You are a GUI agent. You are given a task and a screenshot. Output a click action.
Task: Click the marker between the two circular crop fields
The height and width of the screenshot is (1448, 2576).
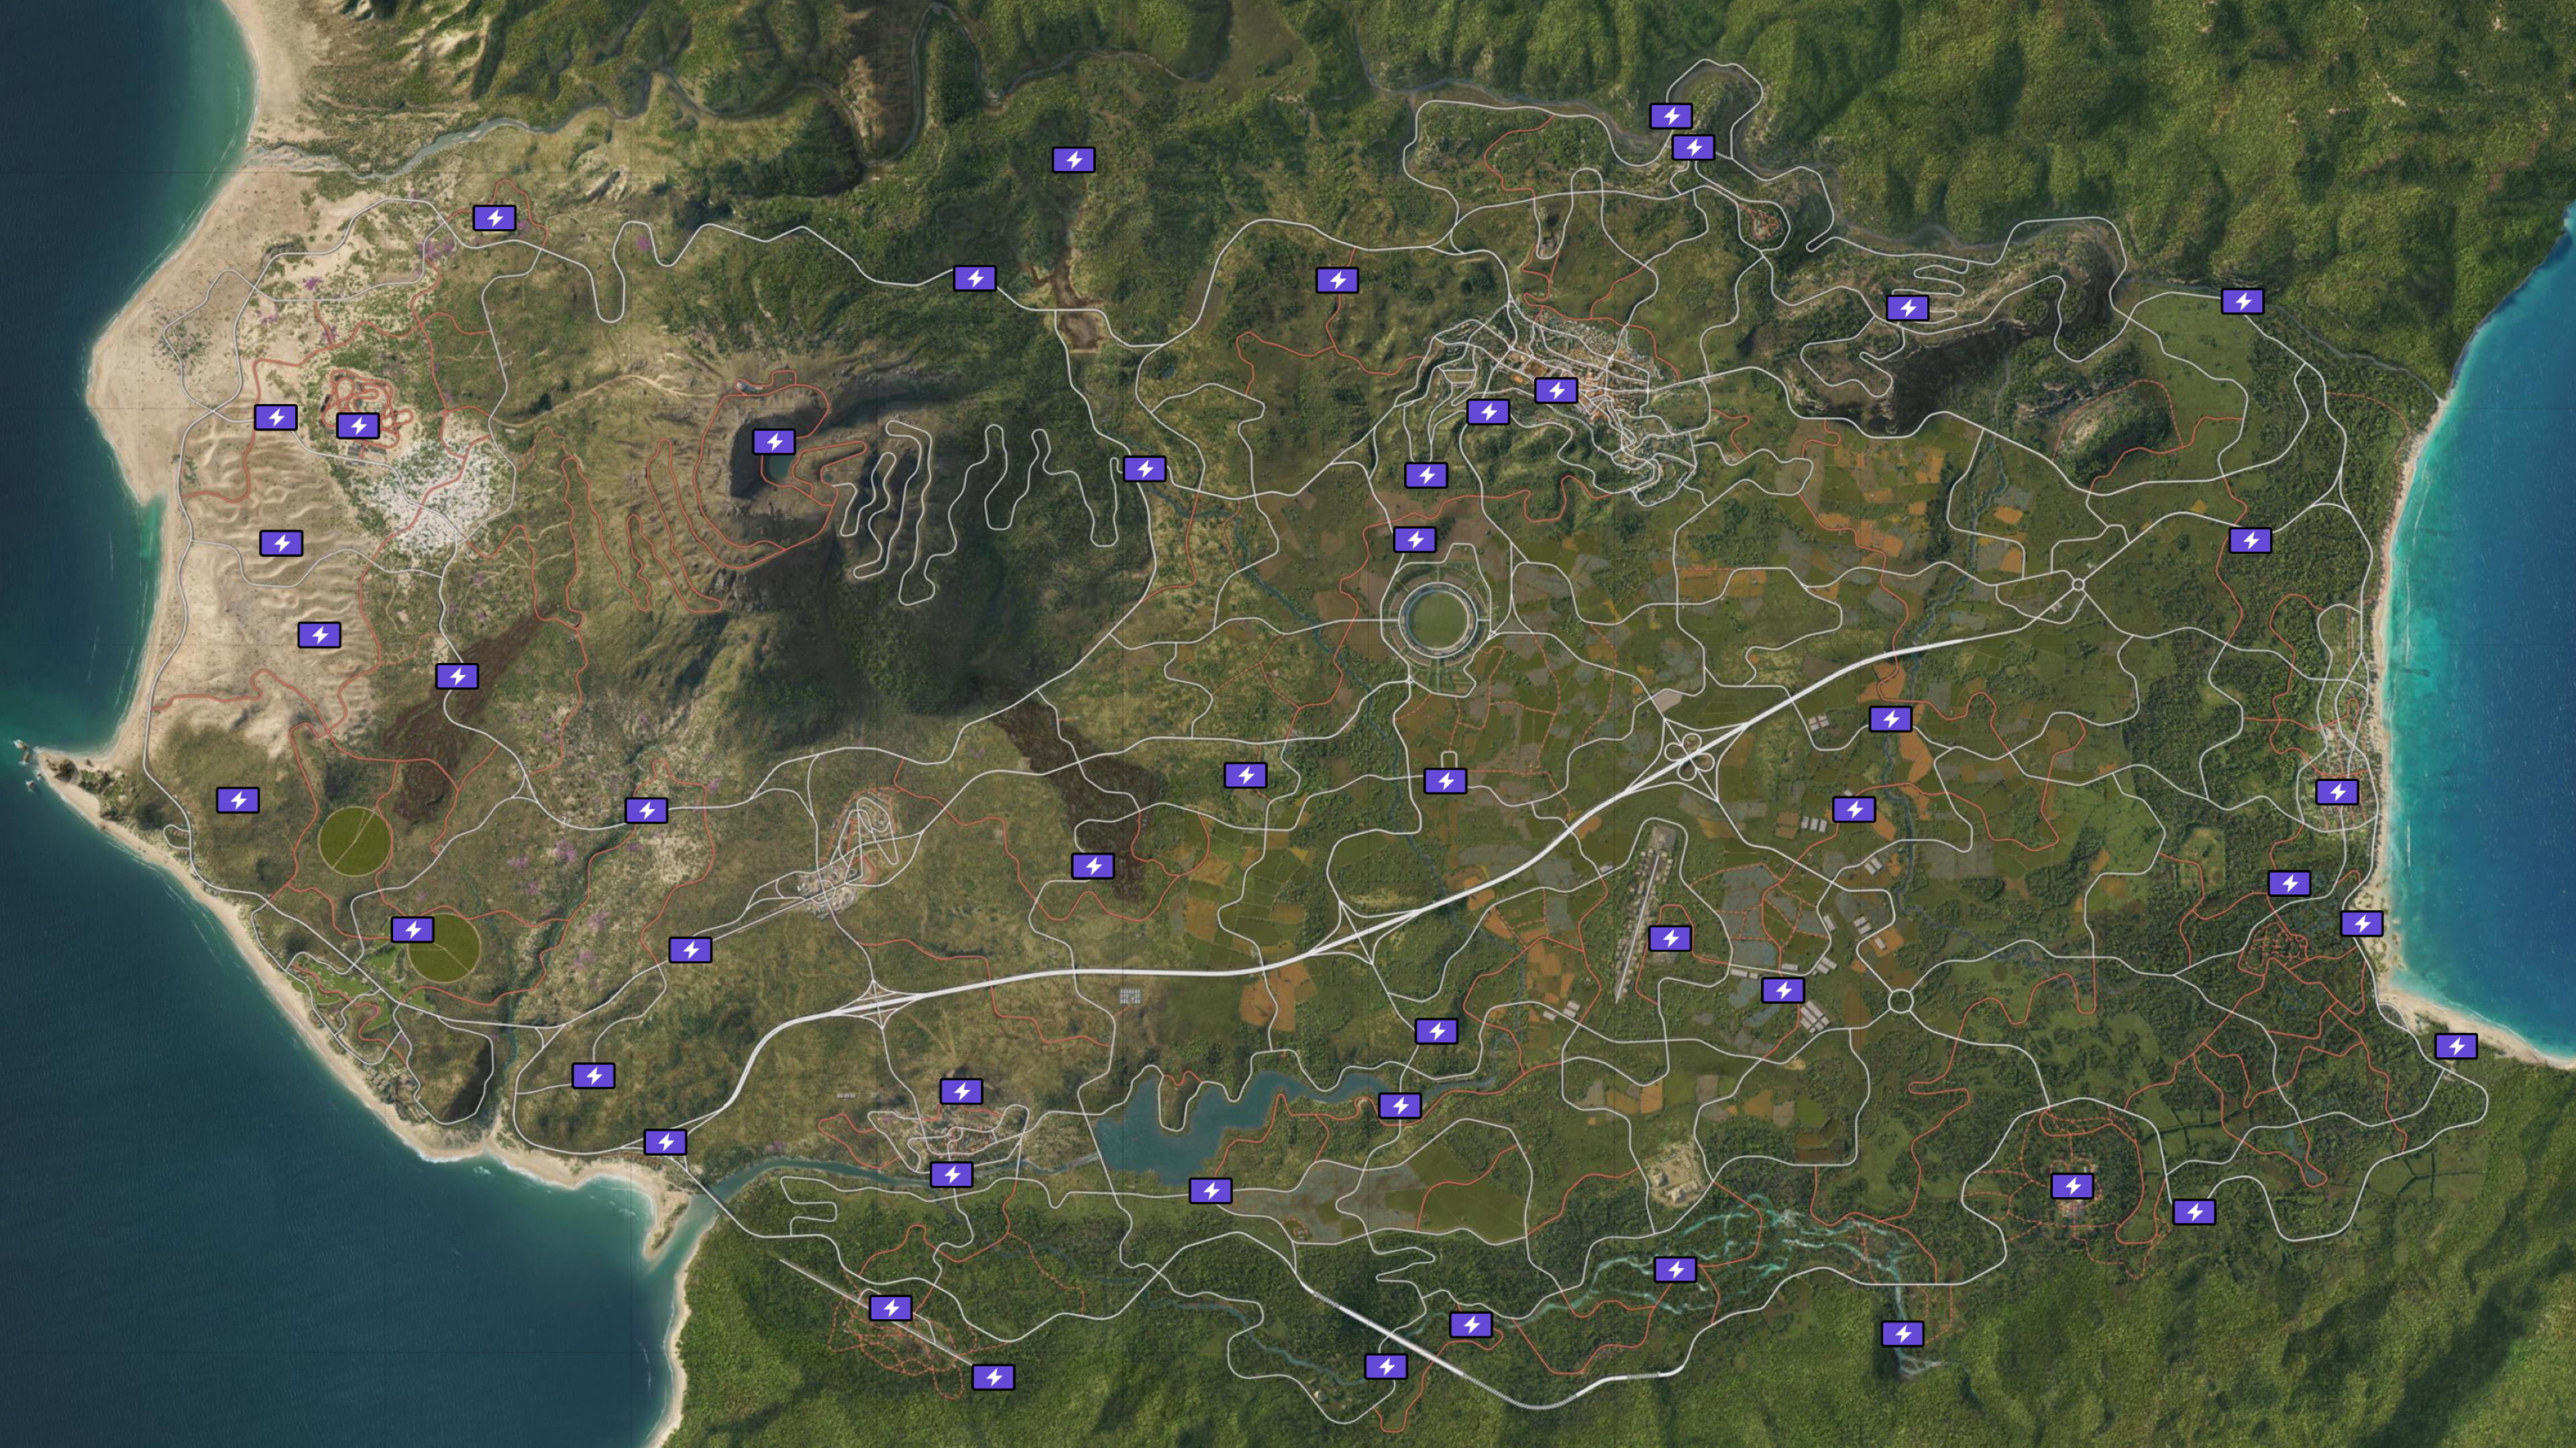pyautogui.click(x=412, y=930)
